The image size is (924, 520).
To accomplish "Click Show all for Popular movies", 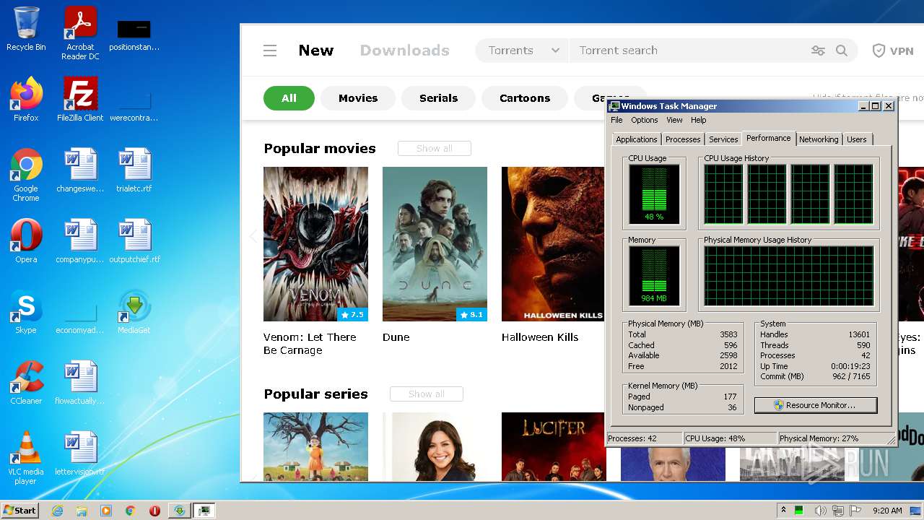I will pos(435,148).
